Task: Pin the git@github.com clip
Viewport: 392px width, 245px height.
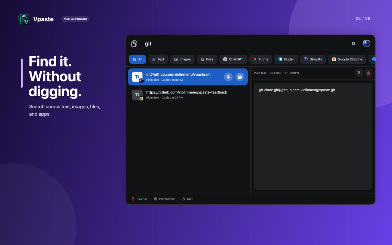Action: point(228,77)
